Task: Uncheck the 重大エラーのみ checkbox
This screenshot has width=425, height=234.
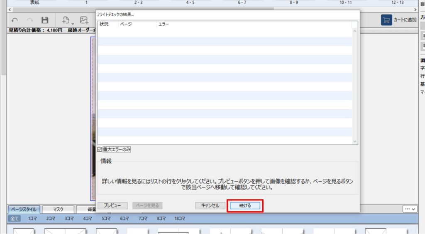Action: point(100,149)
